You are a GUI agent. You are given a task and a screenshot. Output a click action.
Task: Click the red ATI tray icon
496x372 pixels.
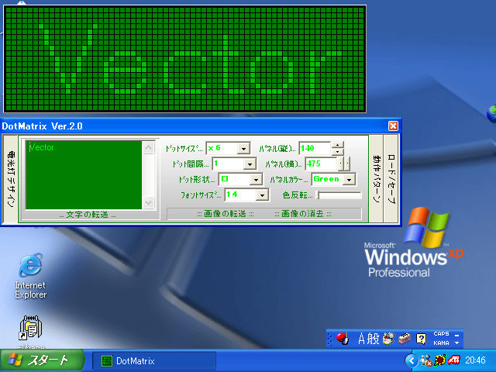(x=454, y=360)
